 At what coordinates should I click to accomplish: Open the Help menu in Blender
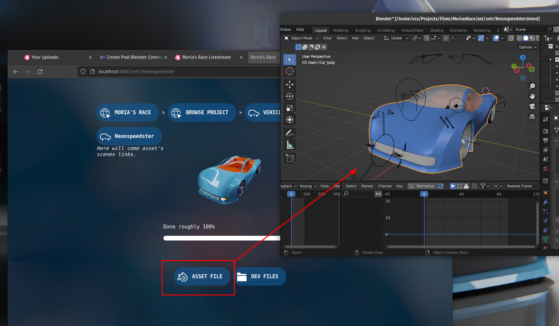point(300,29)
